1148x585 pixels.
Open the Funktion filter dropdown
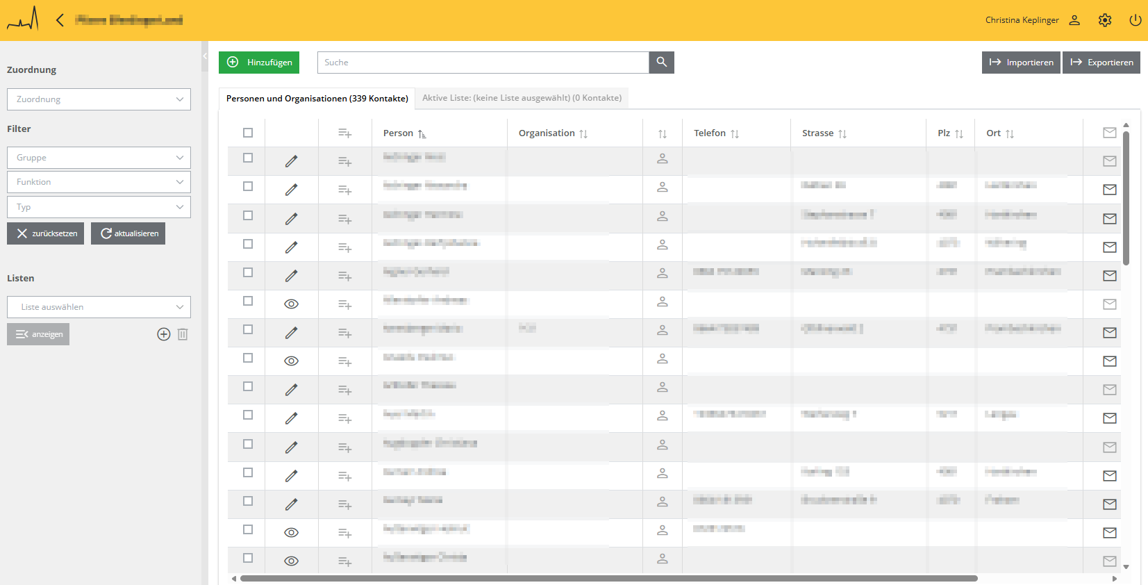pos(99,182)
